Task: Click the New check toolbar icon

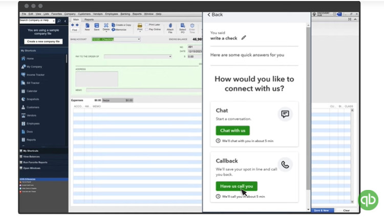Action: 87,27
